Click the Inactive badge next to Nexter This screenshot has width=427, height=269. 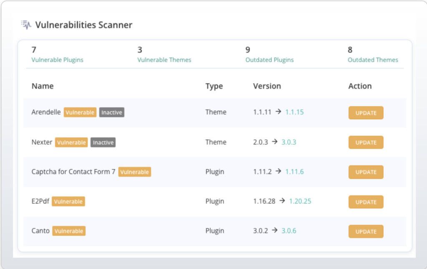(x=103, y=142)
